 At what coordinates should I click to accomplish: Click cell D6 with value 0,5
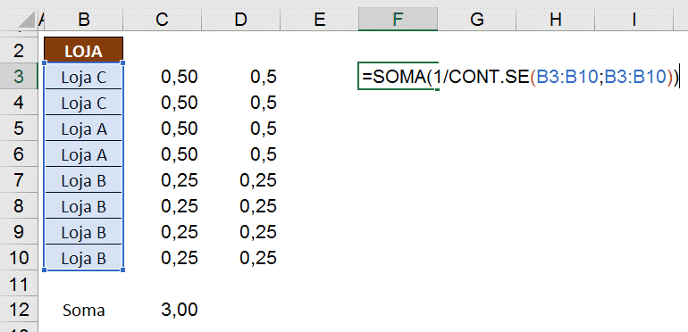[x=241, y=154]
